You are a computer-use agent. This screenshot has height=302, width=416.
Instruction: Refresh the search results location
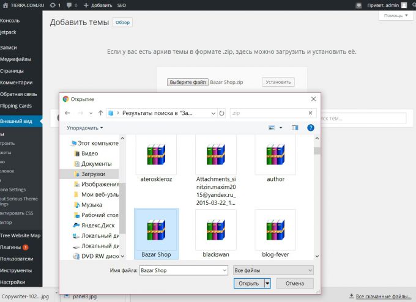point(222,113)
